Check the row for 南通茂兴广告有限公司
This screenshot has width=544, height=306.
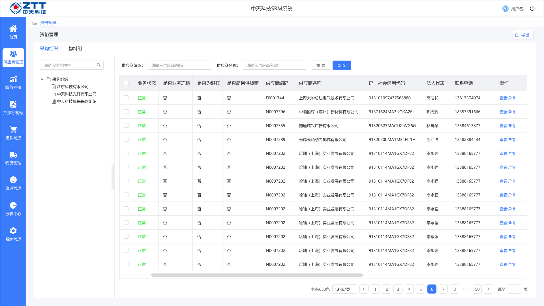(x=126, y=125)
